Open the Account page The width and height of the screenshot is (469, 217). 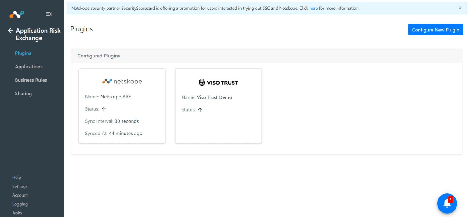[20, 195]
